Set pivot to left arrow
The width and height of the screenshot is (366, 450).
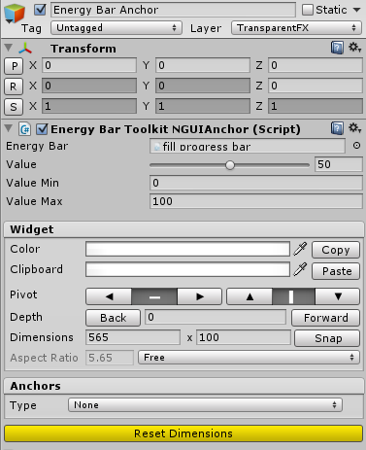pos(109,296)
